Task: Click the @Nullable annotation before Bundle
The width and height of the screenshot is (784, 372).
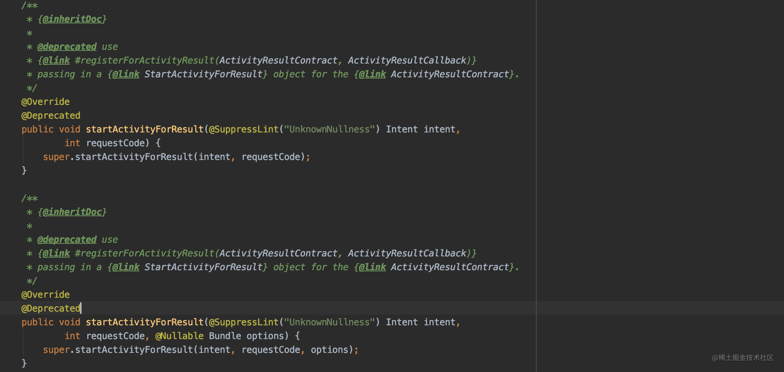Action: (179, 336)
